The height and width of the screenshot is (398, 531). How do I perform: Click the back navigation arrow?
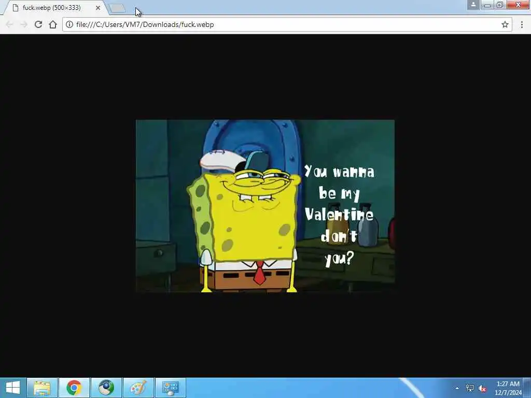tap(9, 24)
